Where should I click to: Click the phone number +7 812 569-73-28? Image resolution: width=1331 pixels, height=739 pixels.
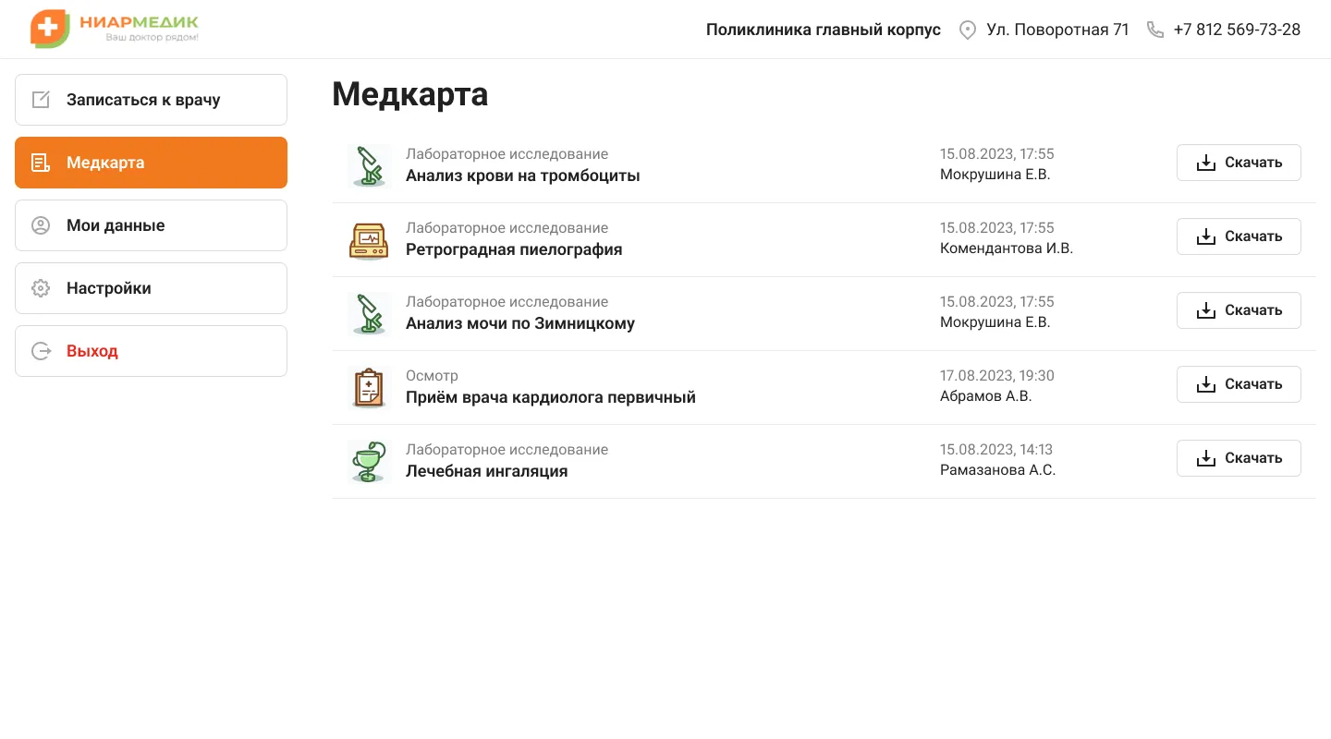pos(1237,30)
